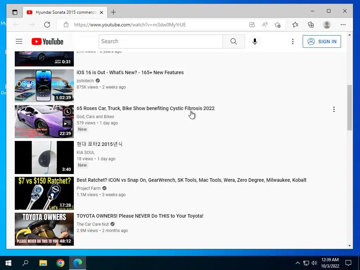Image resolution: width=360 pixels, height=270 pixels.
Task: Open Best Ratchet? ICON vs Snap On title
Action: pos(192,180)
